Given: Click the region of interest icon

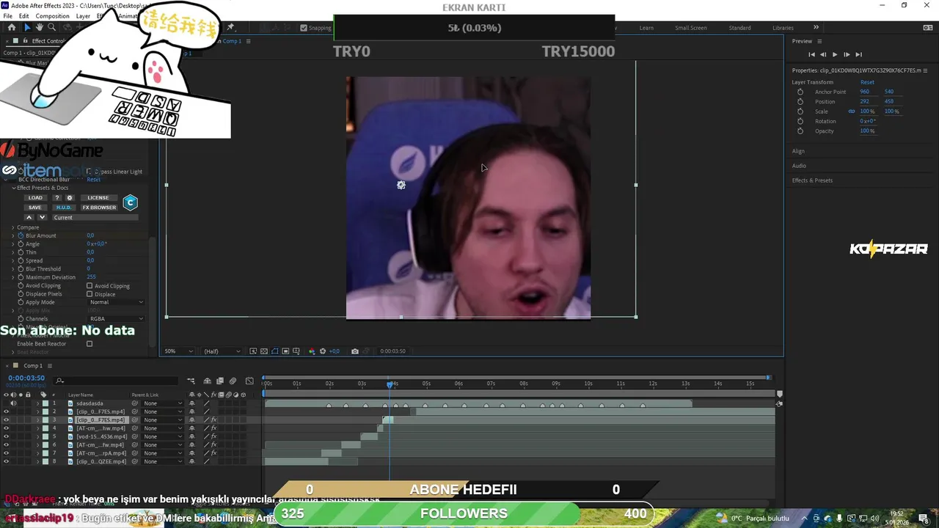Looking at the screenshot, I should pos(285,351).
